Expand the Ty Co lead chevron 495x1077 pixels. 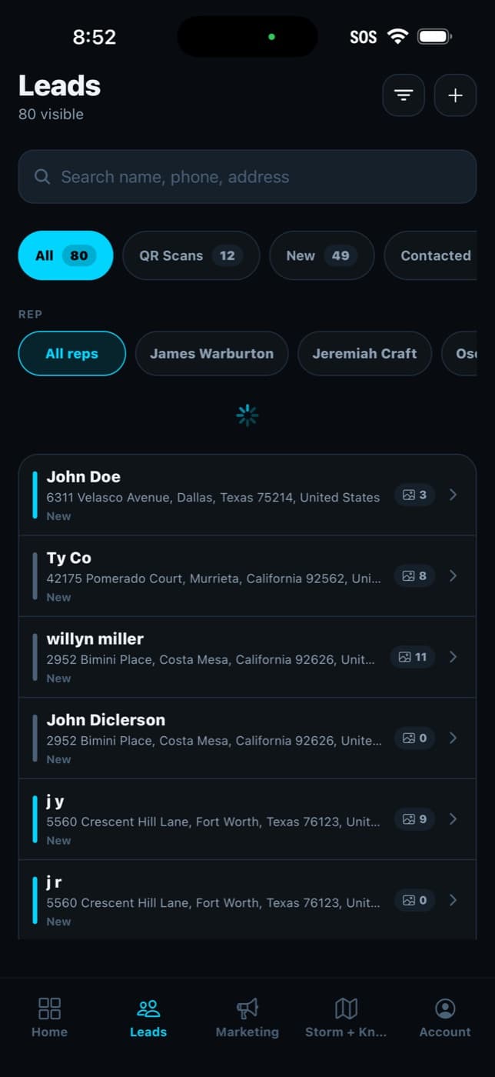[x=453, y=575]
